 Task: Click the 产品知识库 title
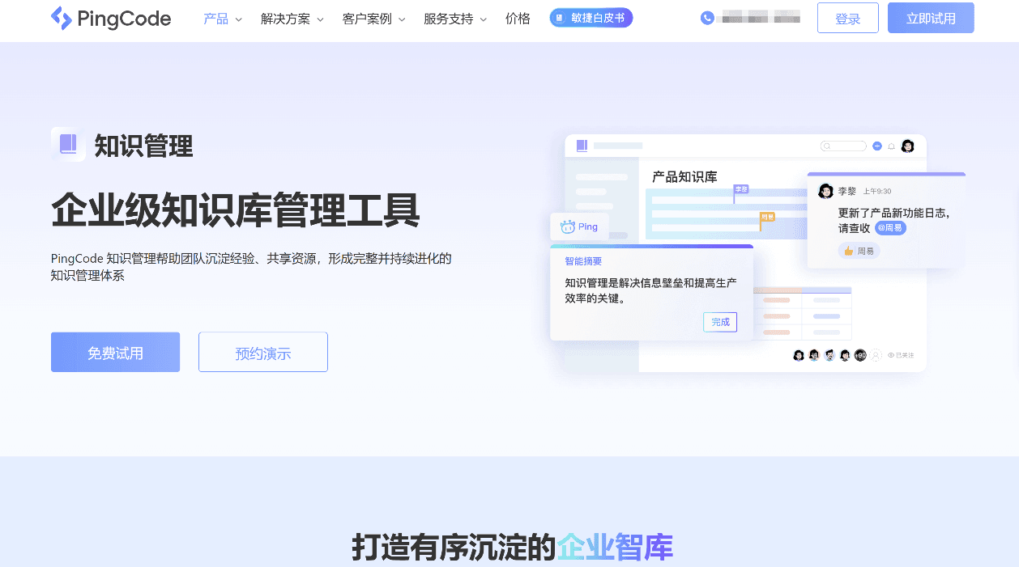point(684,176)
